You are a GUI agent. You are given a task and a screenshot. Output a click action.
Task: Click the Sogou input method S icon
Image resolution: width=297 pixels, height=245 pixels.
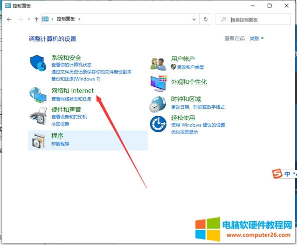pyautogui.click(x=277, y=173)
